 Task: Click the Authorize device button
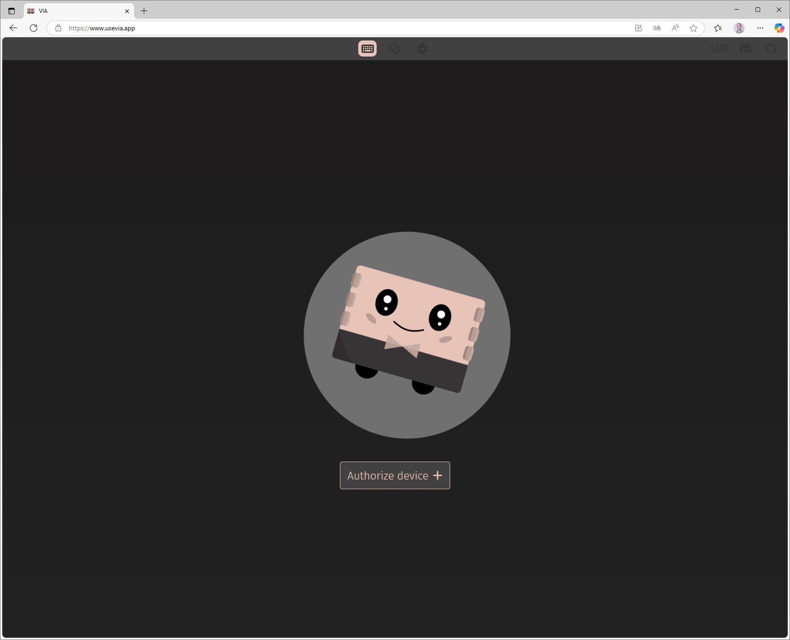point(395,475)
